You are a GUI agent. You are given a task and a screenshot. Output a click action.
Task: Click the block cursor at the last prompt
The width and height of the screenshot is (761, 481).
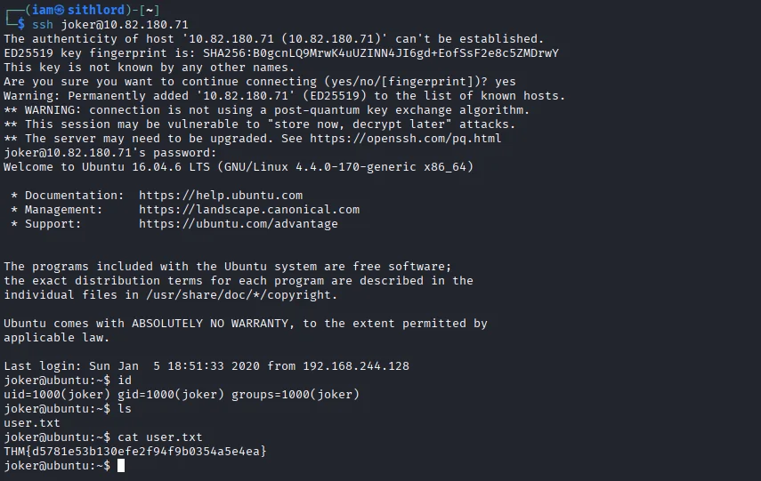pyautogui.click(x=122, y=466)
